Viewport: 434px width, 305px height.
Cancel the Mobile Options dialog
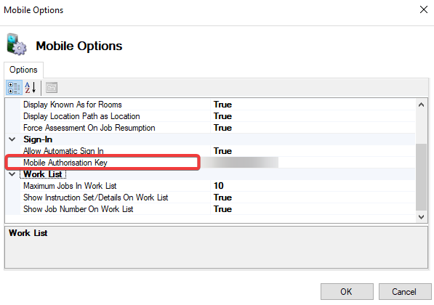pyautogui.click(x=405, y=291)
